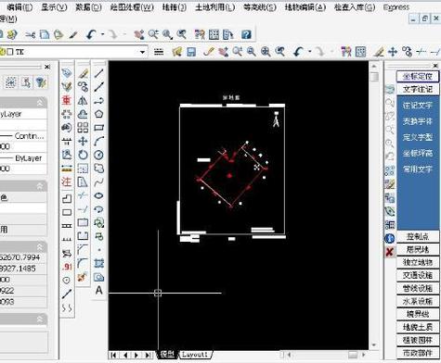Pick the Polygon drawing tool
The width and height of the screenshot is (441, 363).
(x=98, y=114)
